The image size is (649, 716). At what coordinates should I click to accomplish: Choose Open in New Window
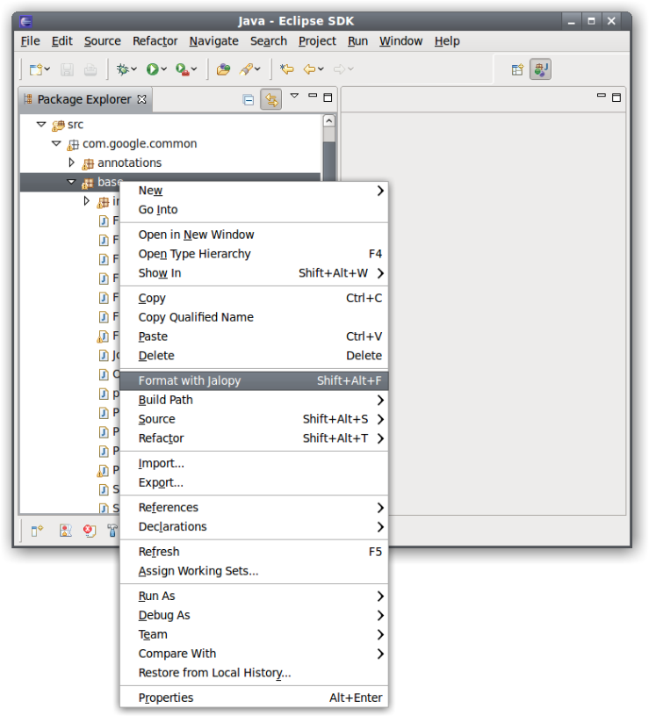pos(254,235)
